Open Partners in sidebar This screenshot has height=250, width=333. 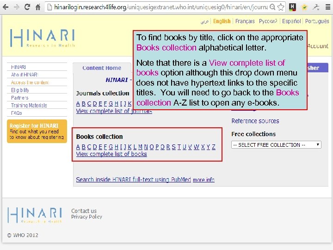[20, 98]
